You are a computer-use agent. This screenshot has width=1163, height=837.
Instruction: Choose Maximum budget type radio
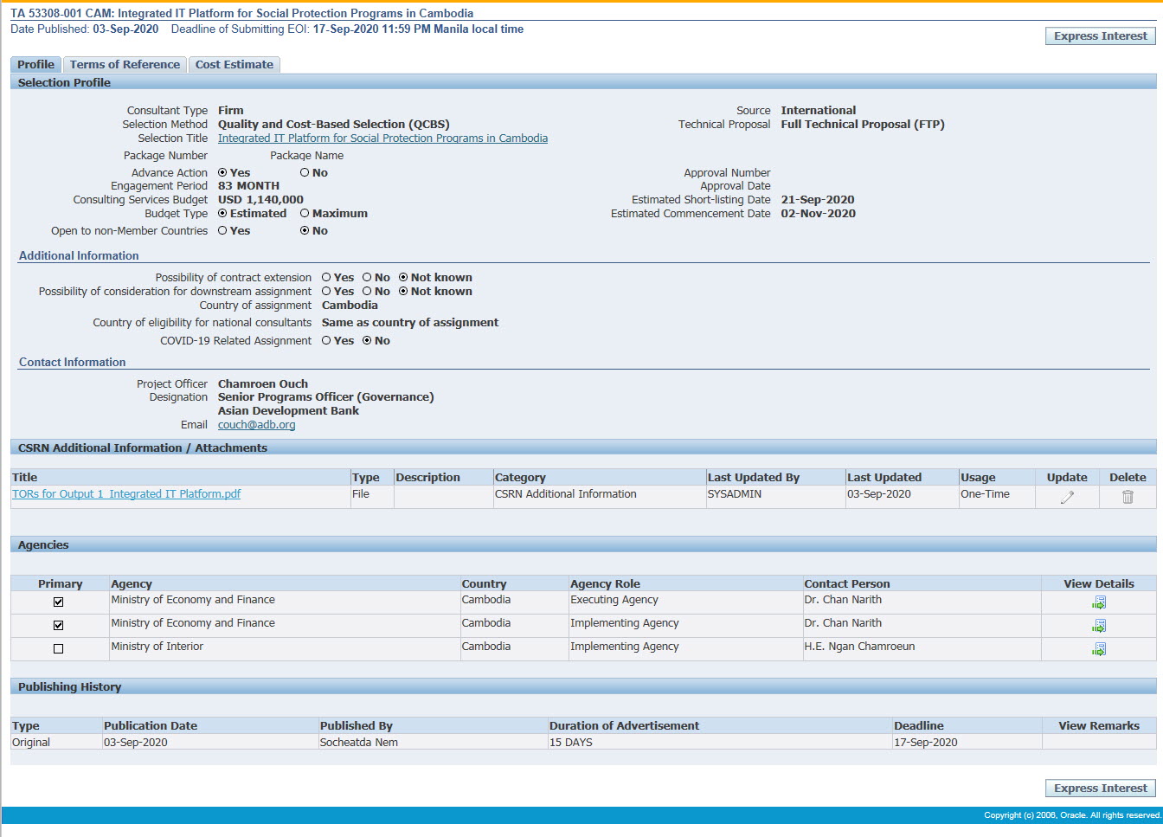[x=305, y=214]
